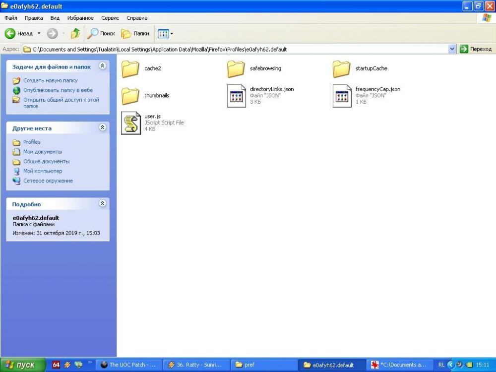This screenshot has height=372, width=496.
Task: Select the startupCache folder icon
Action: point(342,69)
